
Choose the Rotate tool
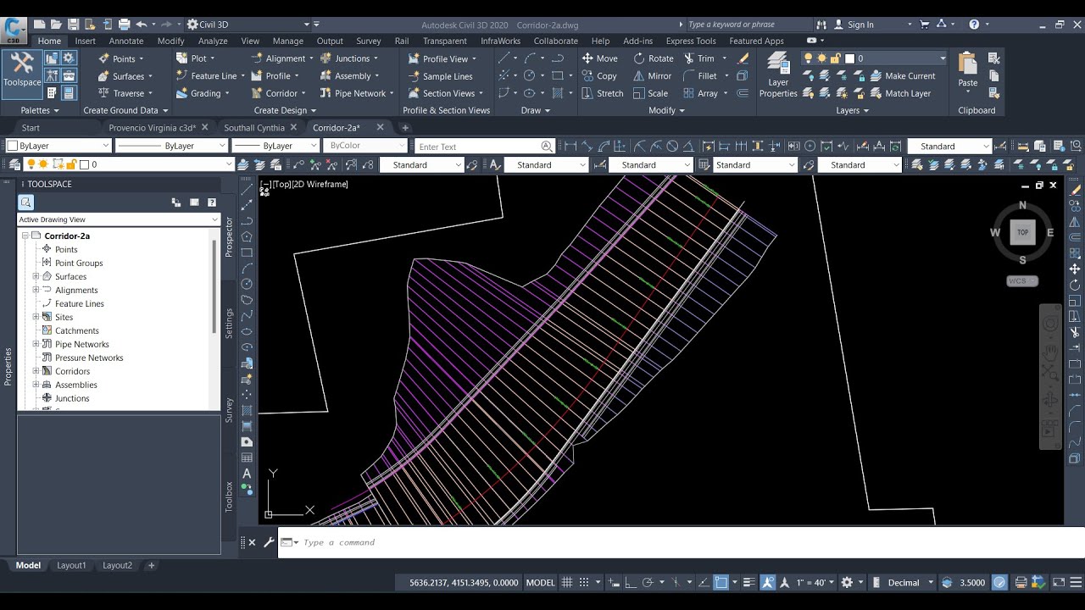click(653, 58)
